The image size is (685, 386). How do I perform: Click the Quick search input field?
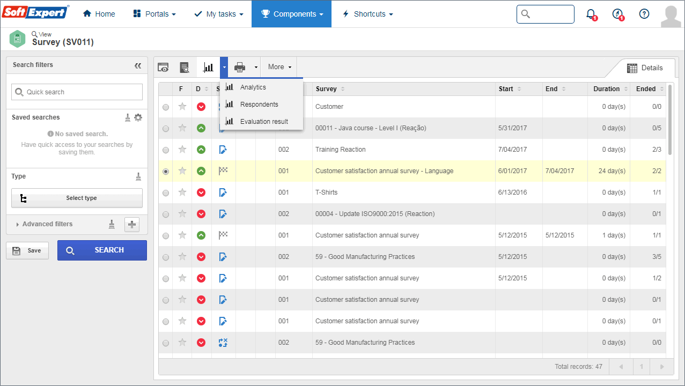[77, 92]
